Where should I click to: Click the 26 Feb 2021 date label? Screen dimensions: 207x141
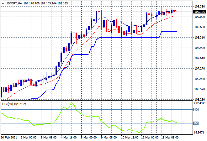(9, 138)
